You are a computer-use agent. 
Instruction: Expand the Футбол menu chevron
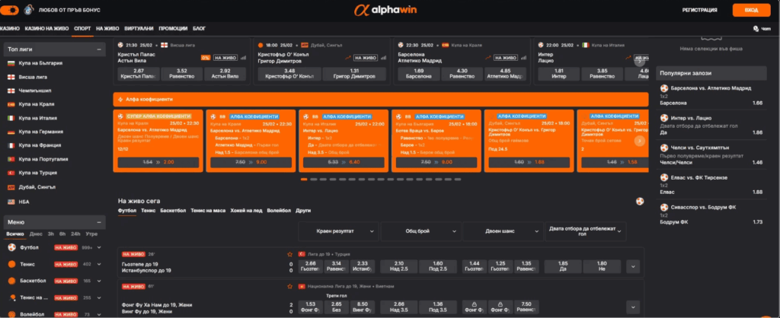pyautogui.click(x=101, y=248)
